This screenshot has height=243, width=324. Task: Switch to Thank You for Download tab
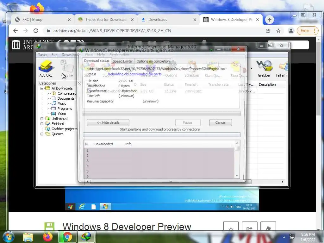tap(106, 20)
